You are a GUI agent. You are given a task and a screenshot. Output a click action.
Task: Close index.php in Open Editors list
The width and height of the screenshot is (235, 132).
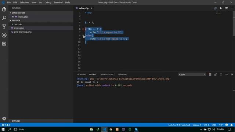13,17
